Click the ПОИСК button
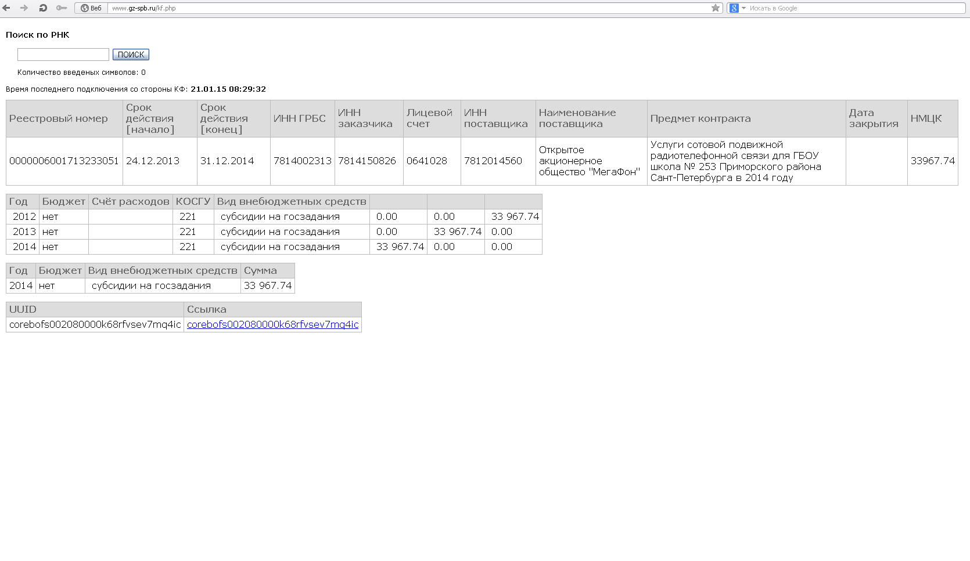 (131, 55)
